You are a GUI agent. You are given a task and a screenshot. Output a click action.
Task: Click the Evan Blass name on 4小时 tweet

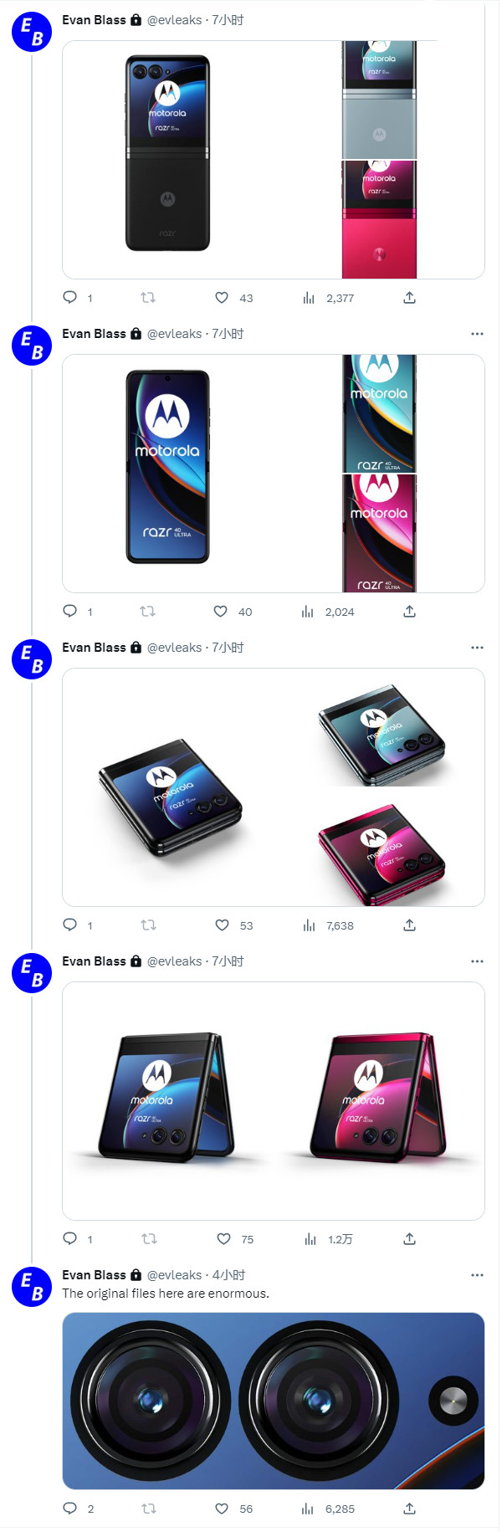click(x=94, y=1275)
